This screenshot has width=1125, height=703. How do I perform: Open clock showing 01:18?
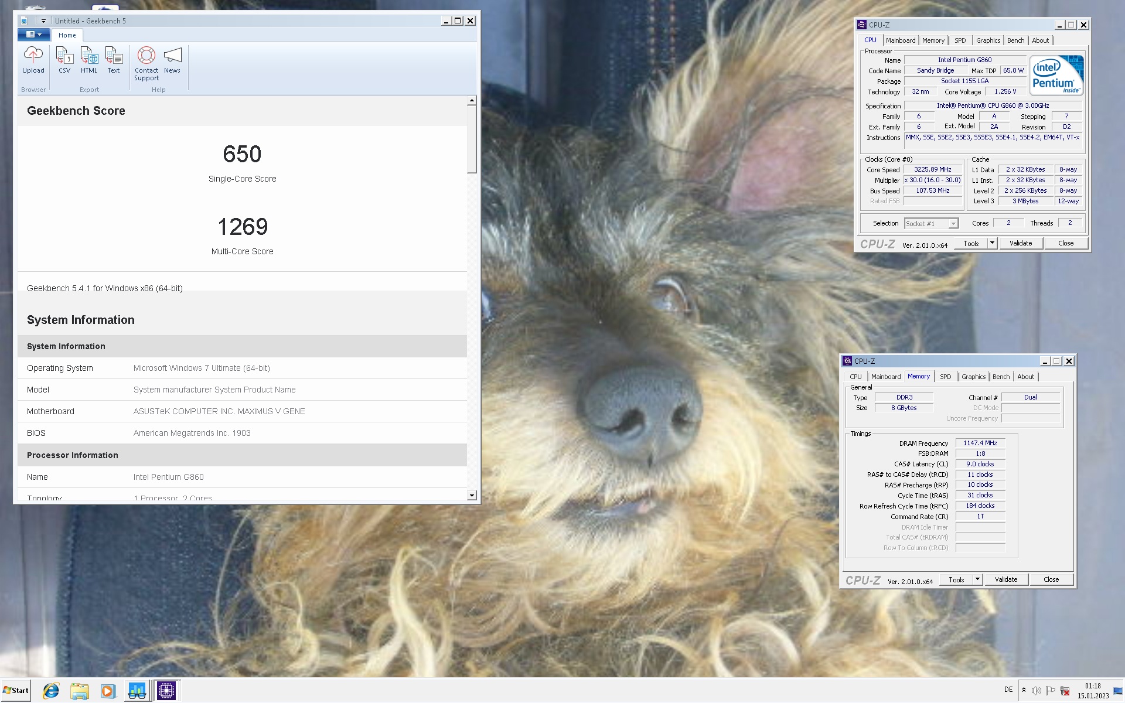[x=1093, y=691]
